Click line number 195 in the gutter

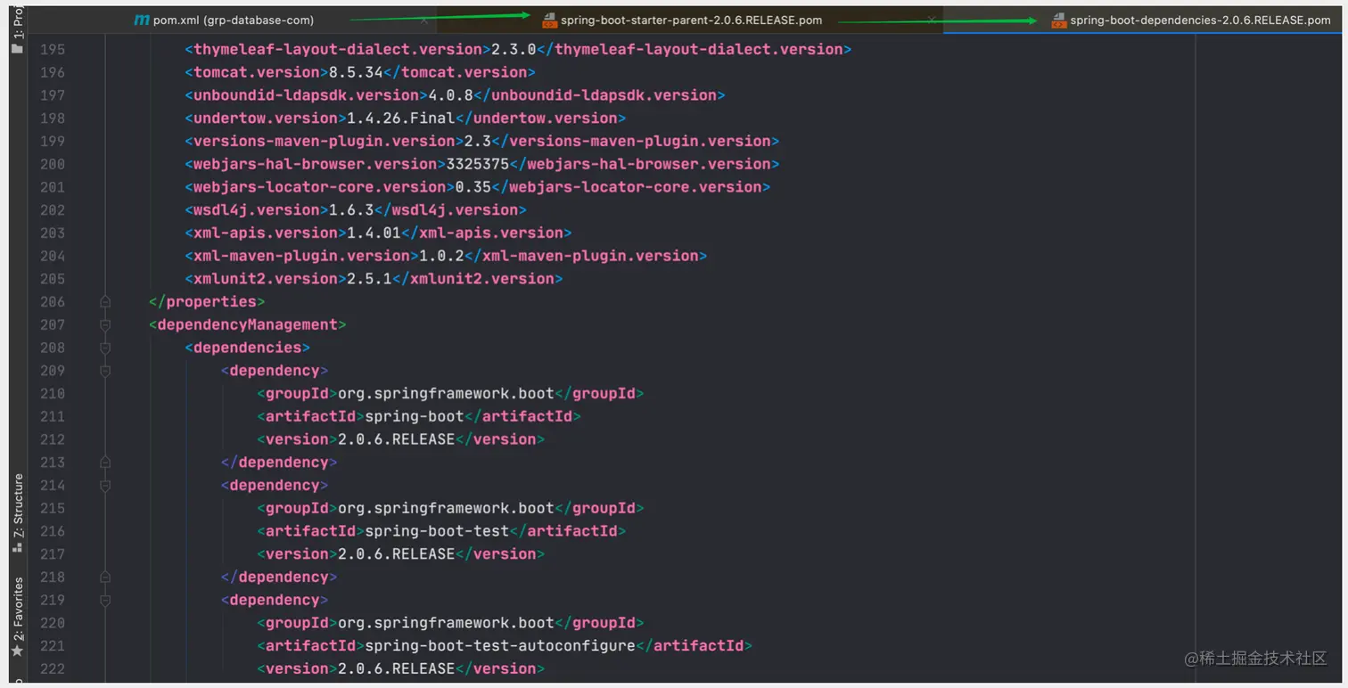(53, 49)
